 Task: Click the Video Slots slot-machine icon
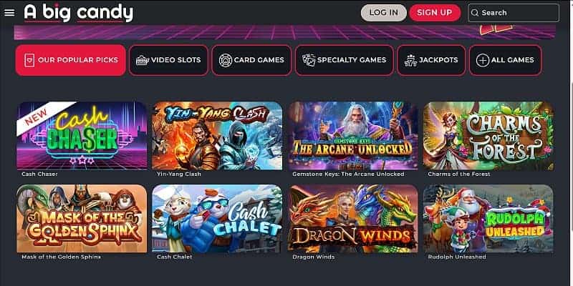(x=142, y=60)
